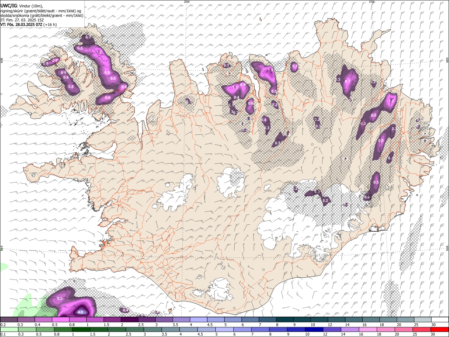Click the '25' label under the lower legend row
This screenshot has width=449, height=337.
pos(416,334)
